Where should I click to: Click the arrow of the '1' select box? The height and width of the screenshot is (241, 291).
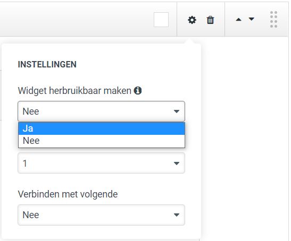(x=177, y=163)
